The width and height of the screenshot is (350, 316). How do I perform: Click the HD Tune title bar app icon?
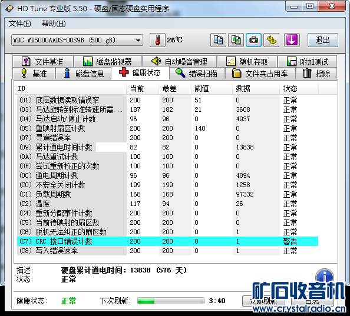click(9, 8)
